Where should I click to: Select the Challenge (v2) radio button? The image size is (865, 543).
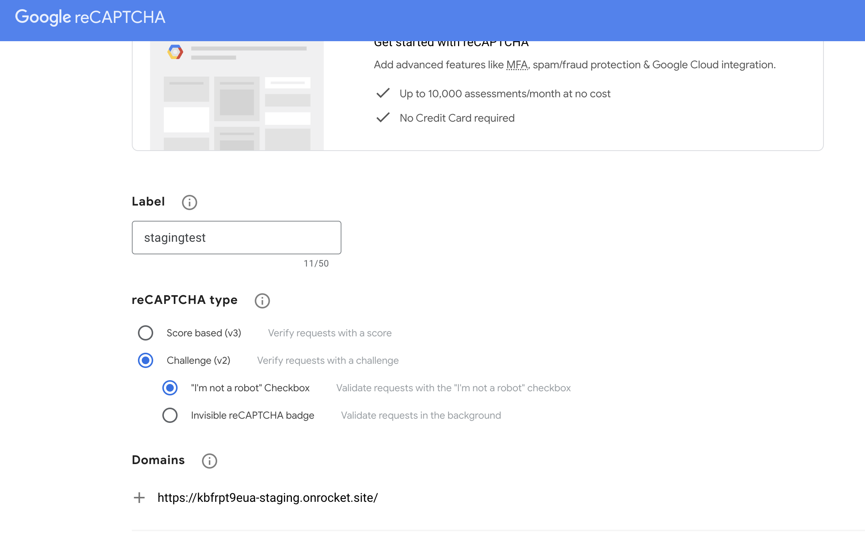146,360
